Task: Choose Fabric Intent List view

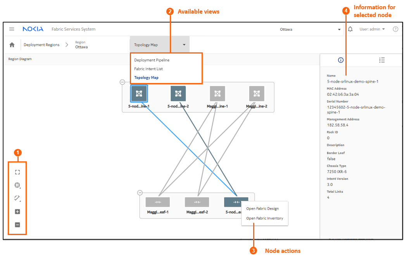Action: coord(148,69)
